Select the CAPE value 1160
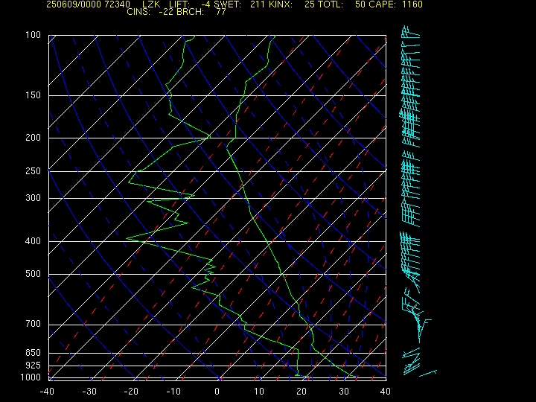Screen dimensions: 536x402 (x=412, y=4)
